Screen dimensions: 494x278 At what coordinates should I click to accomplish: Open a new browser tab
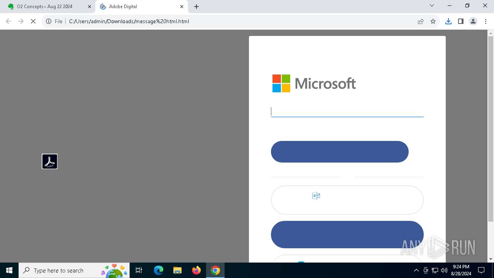(x=196, y=7)
